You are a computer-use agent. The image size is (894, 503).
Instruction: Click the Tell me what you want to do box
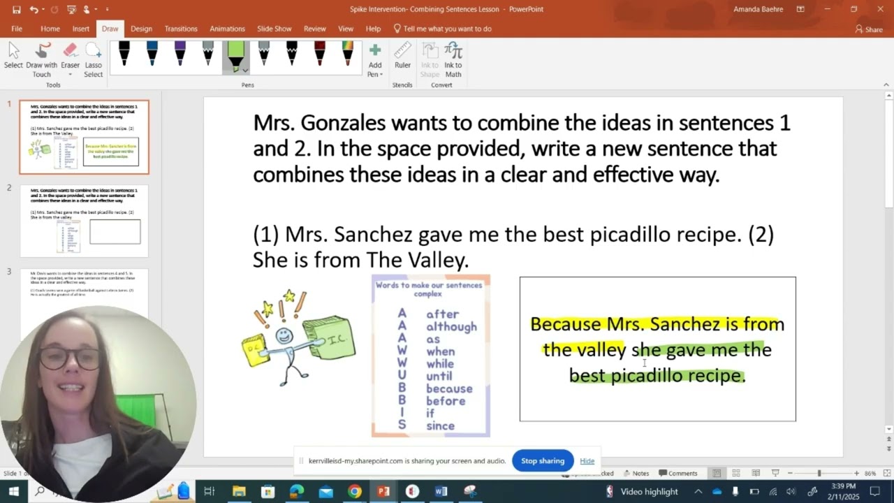point(443,29)
